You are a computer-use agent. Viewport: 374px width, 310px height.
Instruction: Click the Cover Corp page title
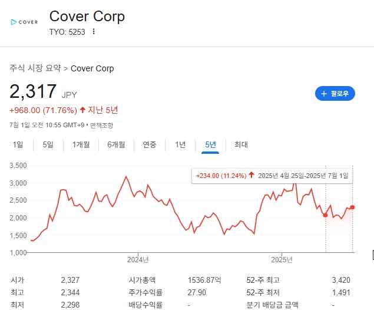pyautogui.click(x=87, y=17)
